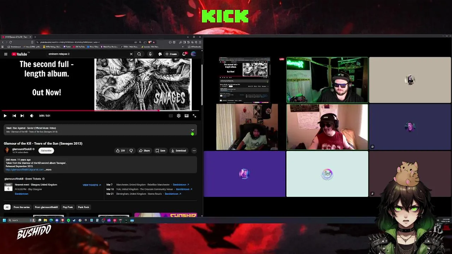Open the YouTube account avatar menu
The image size is (452, 254).
(193, 54)
